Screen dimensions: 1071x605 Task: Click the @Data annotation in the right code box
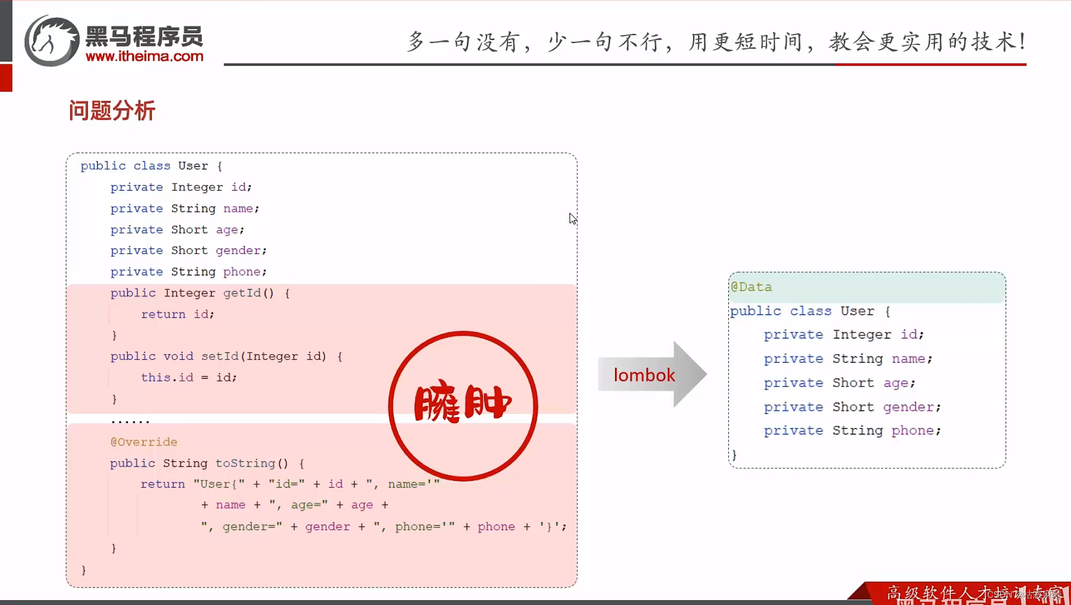[752, 286]
